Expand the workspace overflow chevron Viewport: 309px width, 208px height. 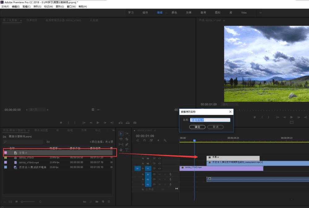[260, 13]
